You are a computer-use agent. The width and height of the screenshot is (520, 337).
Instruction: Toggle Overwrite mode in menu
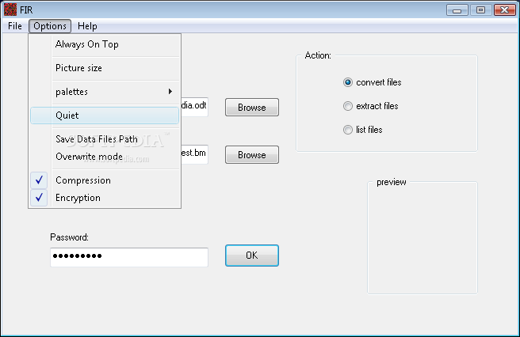[x=88, y=157]
